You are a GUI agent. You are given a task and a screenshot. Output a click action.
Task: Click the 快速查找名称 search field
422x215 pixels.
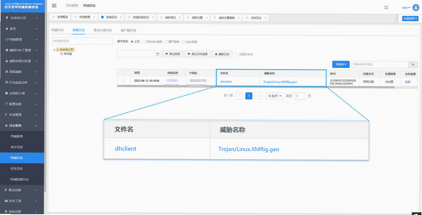click(x=82, y=41)
